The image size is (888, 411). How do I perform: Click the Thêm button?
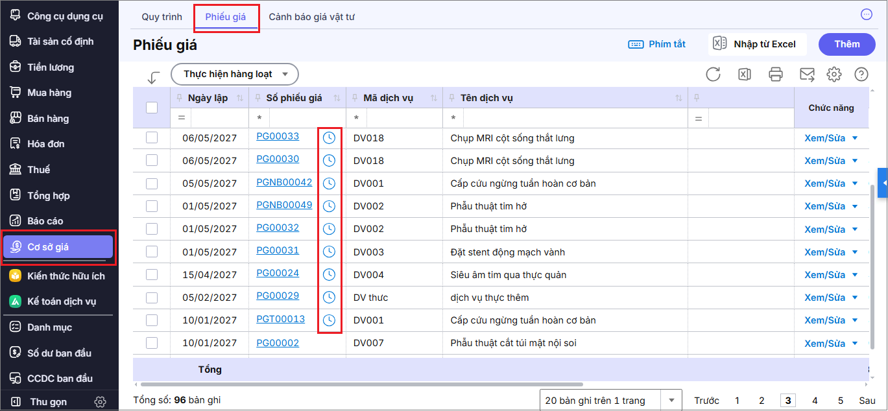[847, 44]
